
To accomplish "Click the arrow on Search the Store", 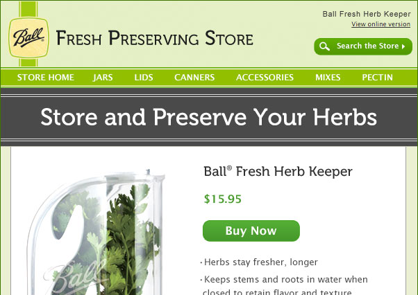I will (403, 46).
